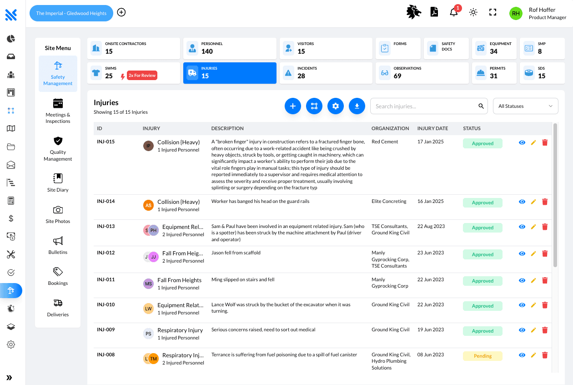The height and width of the screenshot is (385, 573).
Task: Open Site Diary menu item
Action: coord(58,183)
